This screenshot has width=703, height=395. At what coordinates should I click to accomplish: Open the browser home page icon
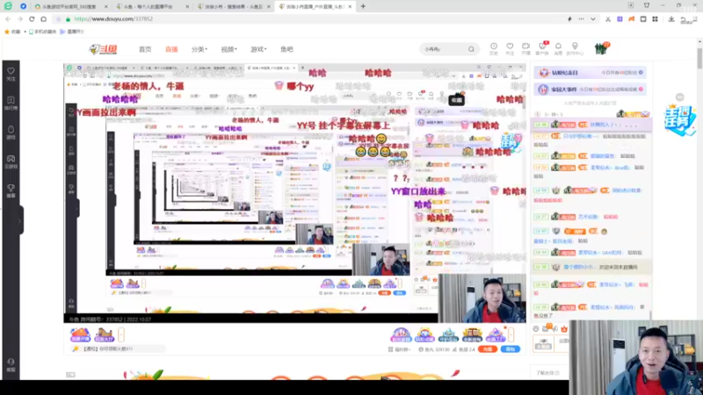click(x=43, y=19)
